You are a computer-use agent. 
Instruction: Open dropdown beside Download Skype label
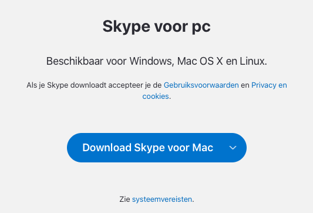tap(233, 148)
